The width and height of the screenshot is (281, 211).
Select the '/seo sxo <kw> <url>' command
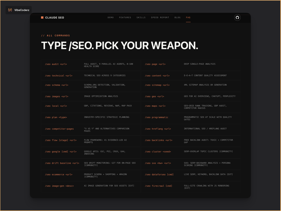[x=158, y=163]
